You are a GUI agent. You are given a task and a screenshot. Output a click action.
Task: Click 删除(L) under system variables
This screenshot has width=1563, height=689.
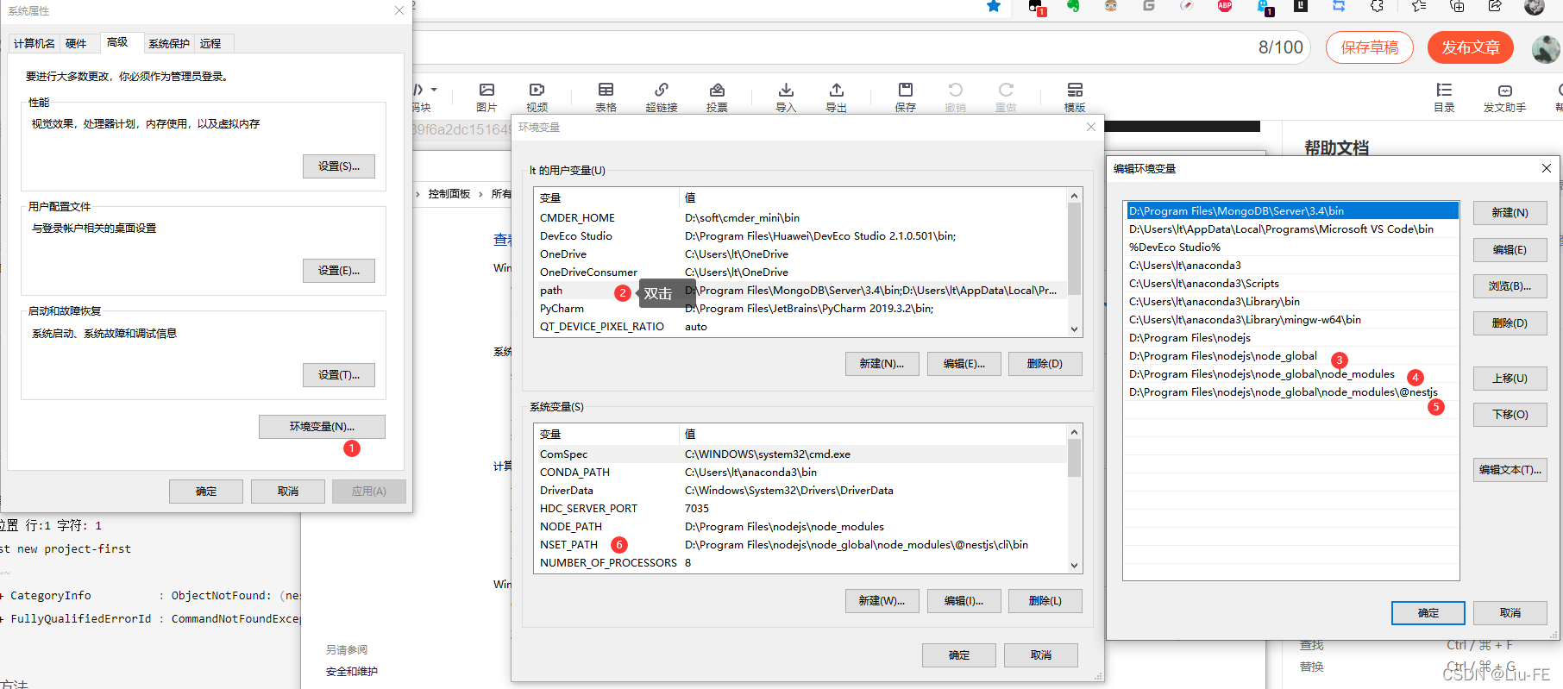pyautogui.click(x=1045, y=601)
